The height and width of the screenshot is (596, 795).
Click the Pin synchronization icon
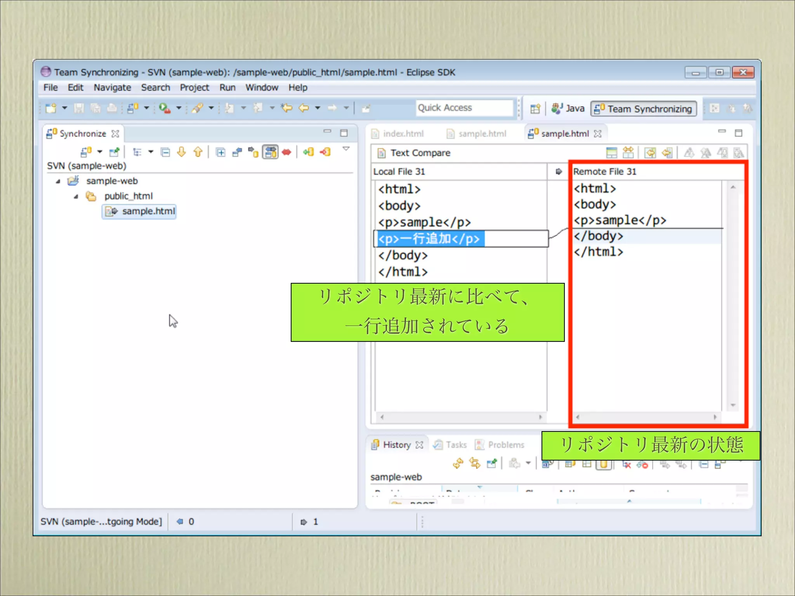tap(114, 152)
